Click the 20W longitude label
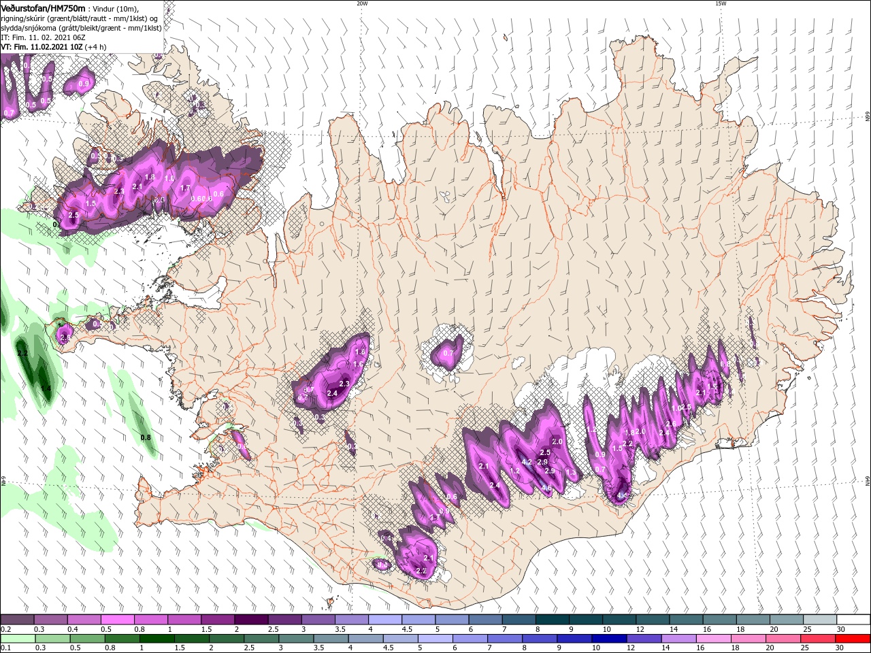871x653 pixels. pyautogui.click(x=362, y=3)
